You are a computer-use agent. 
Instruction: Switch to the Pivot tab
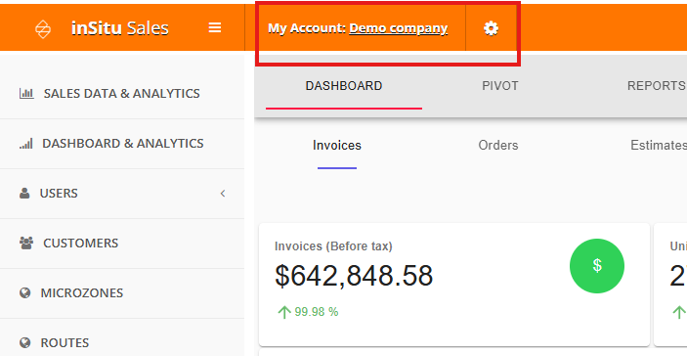500,85
